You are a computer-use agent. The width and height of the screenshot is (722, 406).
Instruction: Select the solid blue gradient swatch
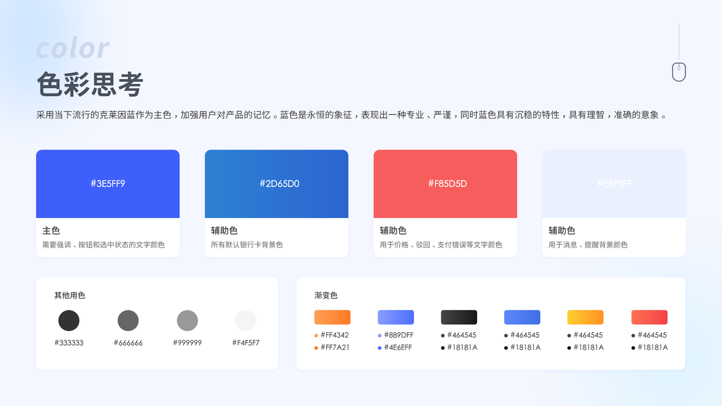(x=522, y=317)
